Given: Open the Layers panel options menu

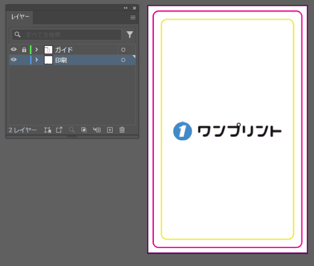Looking at the screenshot, I should click(x=133, y=17).
